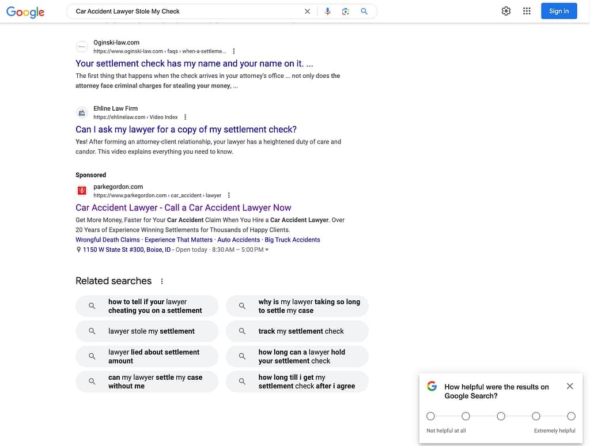
Task: Expand business hours dropdown arrow
Action: click(267, 250)
